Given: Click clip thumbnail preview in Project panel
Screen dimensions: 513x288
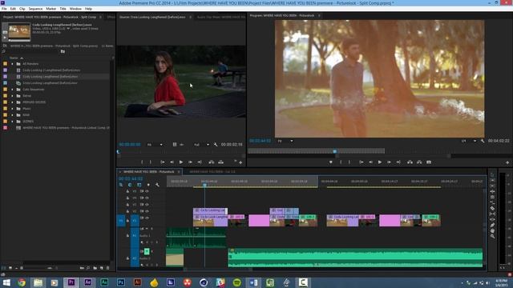Looking at the screenshot, I should pos(19,32).
